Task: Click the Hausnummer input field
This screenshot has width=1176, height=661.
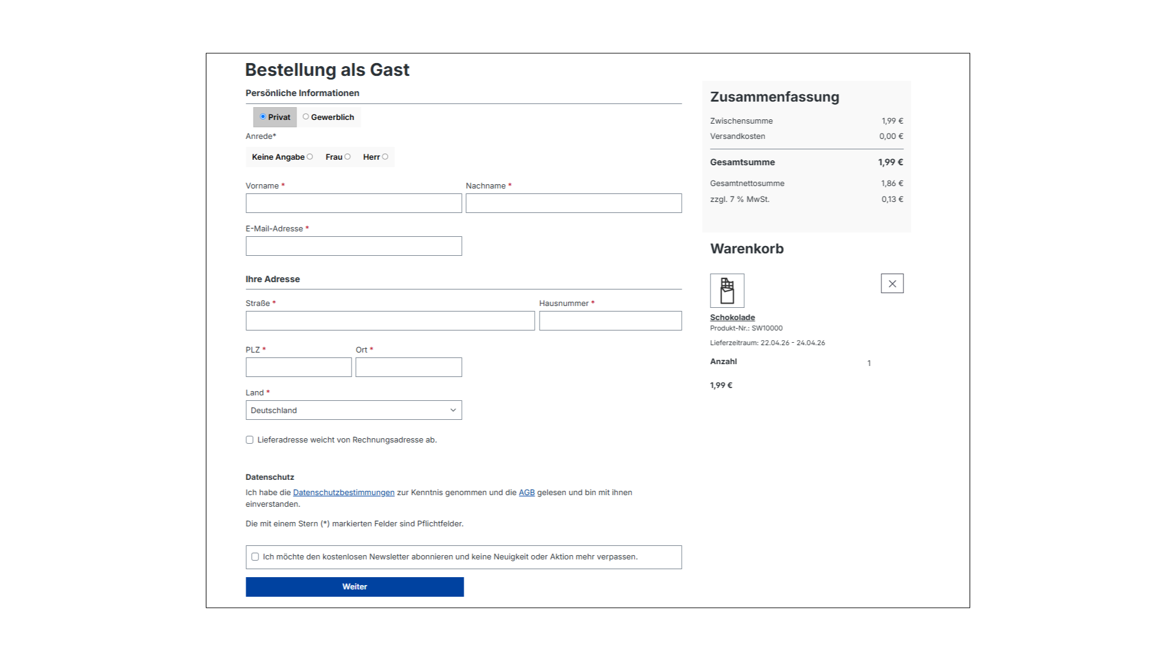Action: click(610, 320)
